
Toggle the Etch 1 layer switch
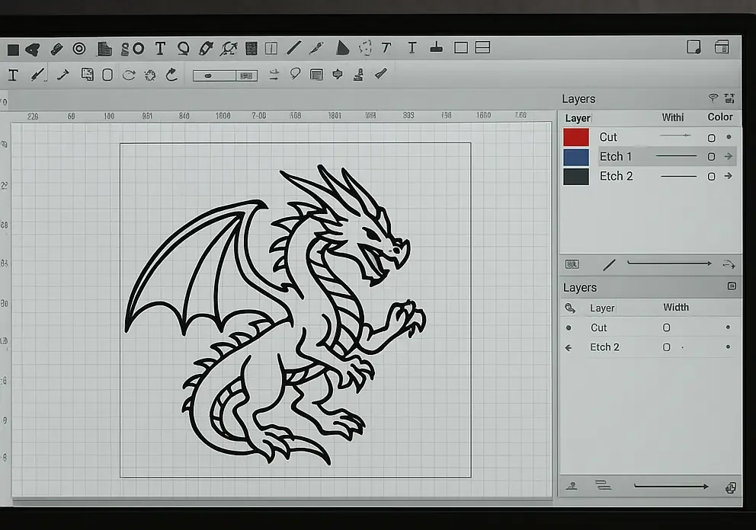(x=711, y=157)
